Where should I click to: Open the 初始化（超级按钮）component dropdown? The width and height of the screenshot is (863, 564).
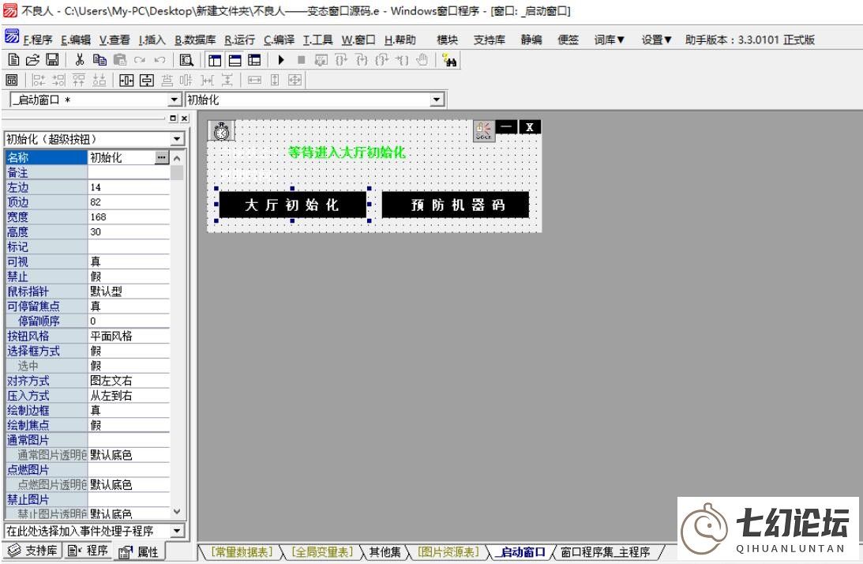177,139
